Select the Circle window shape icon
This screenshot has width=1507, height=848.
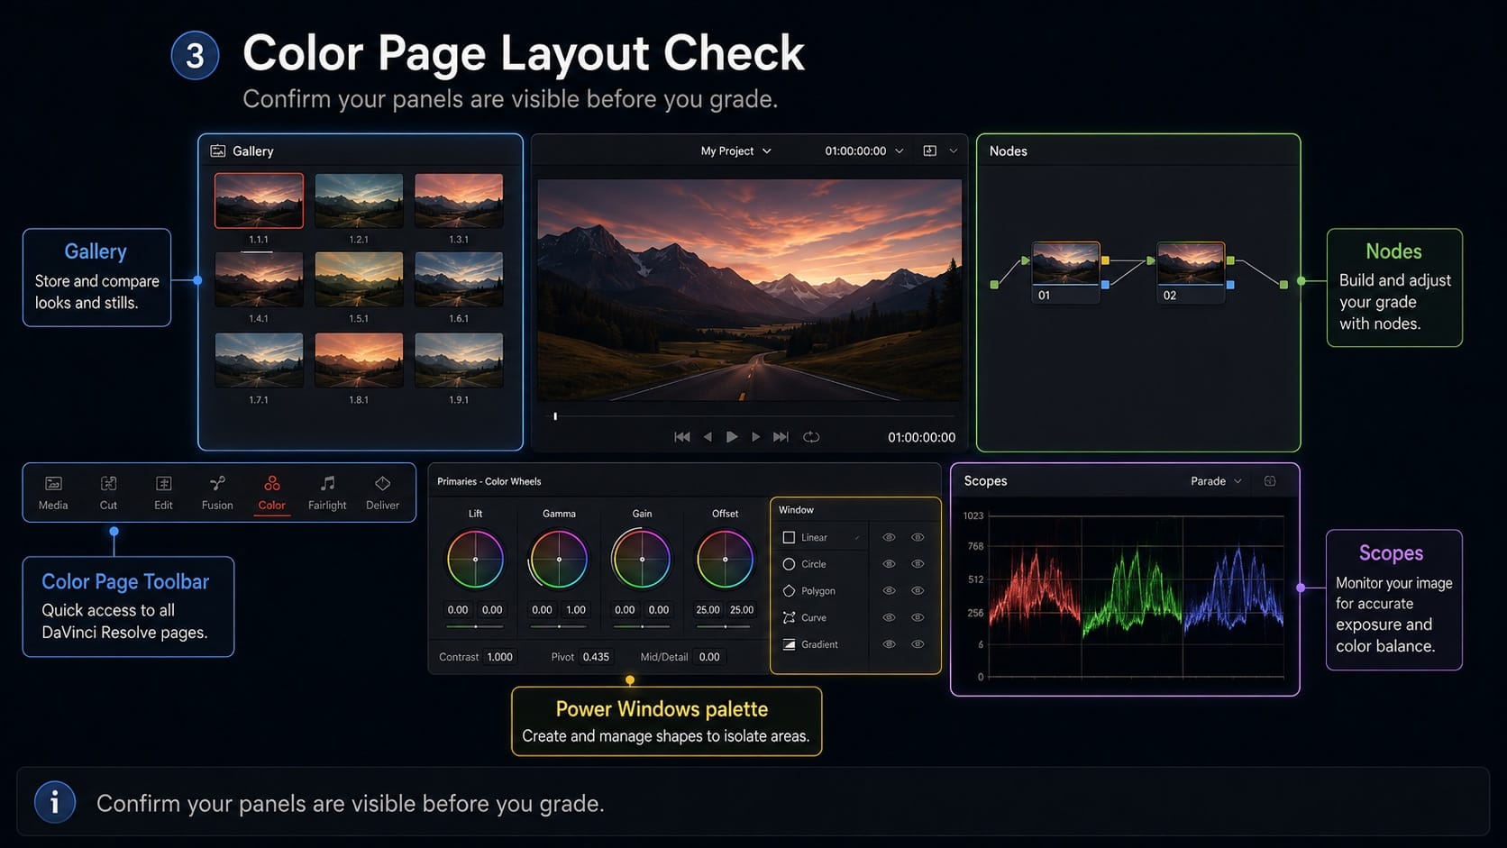tap(789, 564)
